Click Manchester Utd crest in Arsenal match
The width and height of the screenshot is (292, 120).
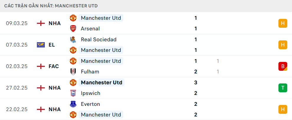pyautogui.click(x=73, y=18)
